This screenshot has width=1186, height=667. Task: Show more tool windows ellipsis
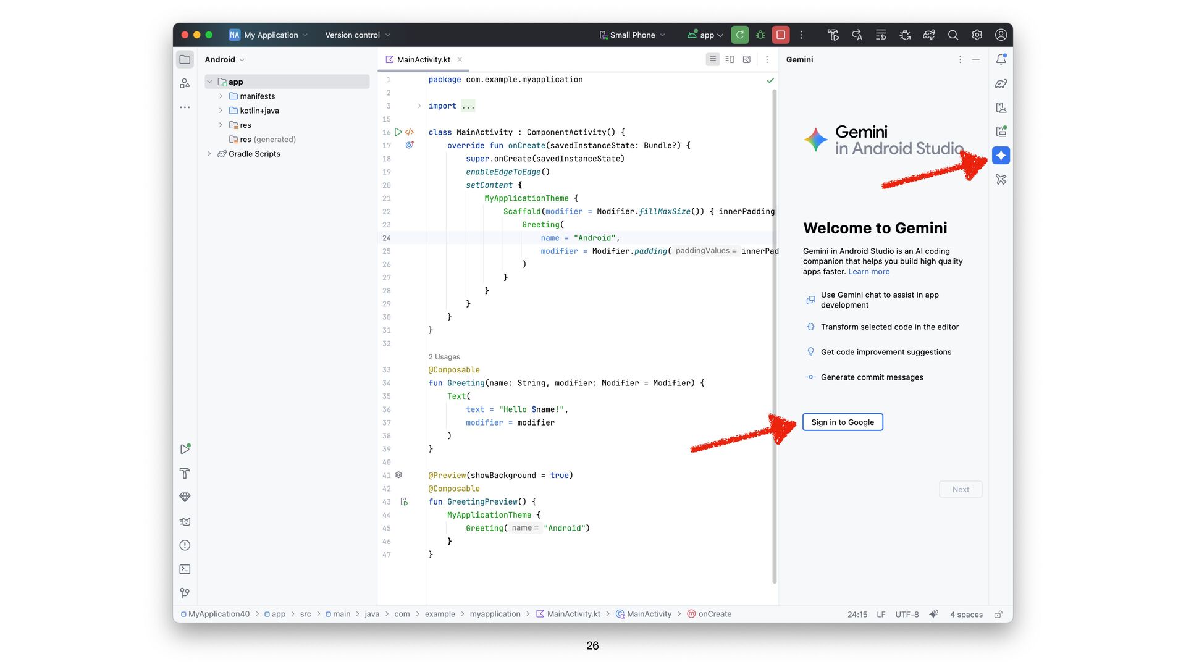coord(185,107)
